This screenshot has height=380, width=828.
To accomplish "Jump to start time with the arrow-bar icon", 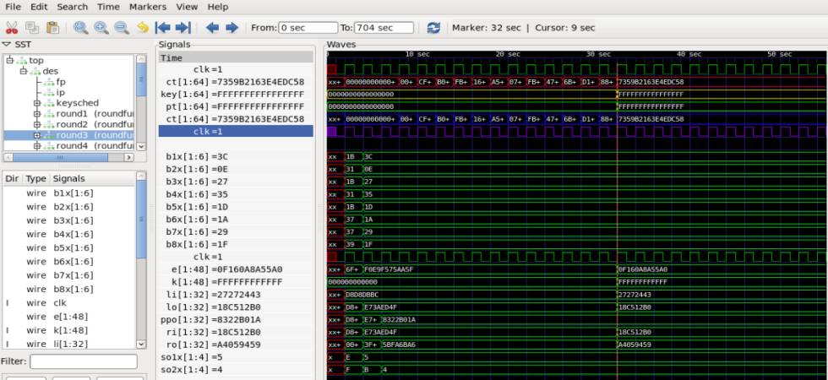I will coord(162,27).
